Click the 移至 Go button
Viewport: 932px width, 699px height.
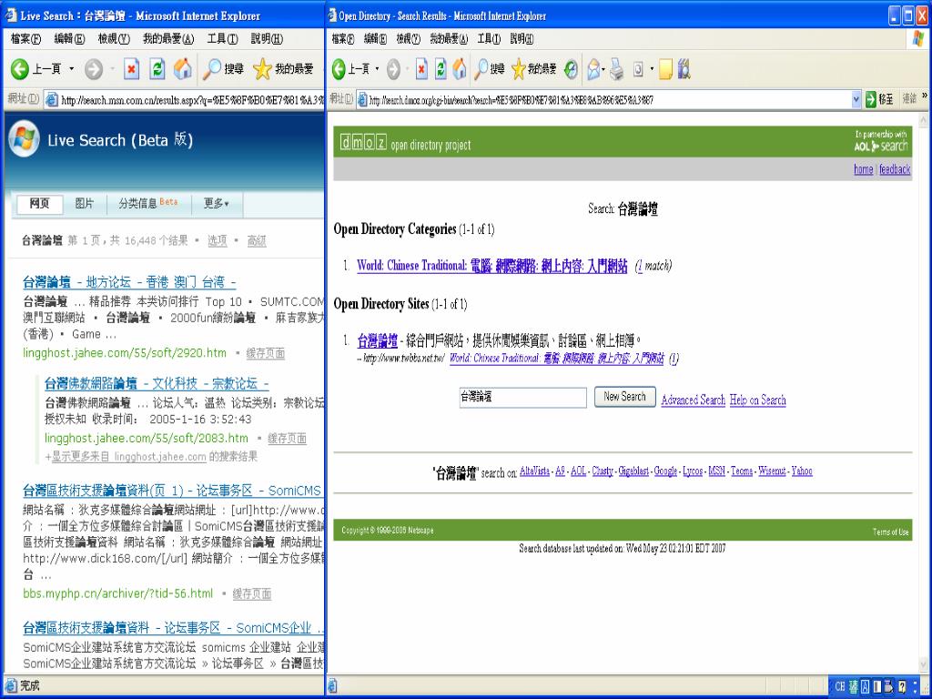880,100
